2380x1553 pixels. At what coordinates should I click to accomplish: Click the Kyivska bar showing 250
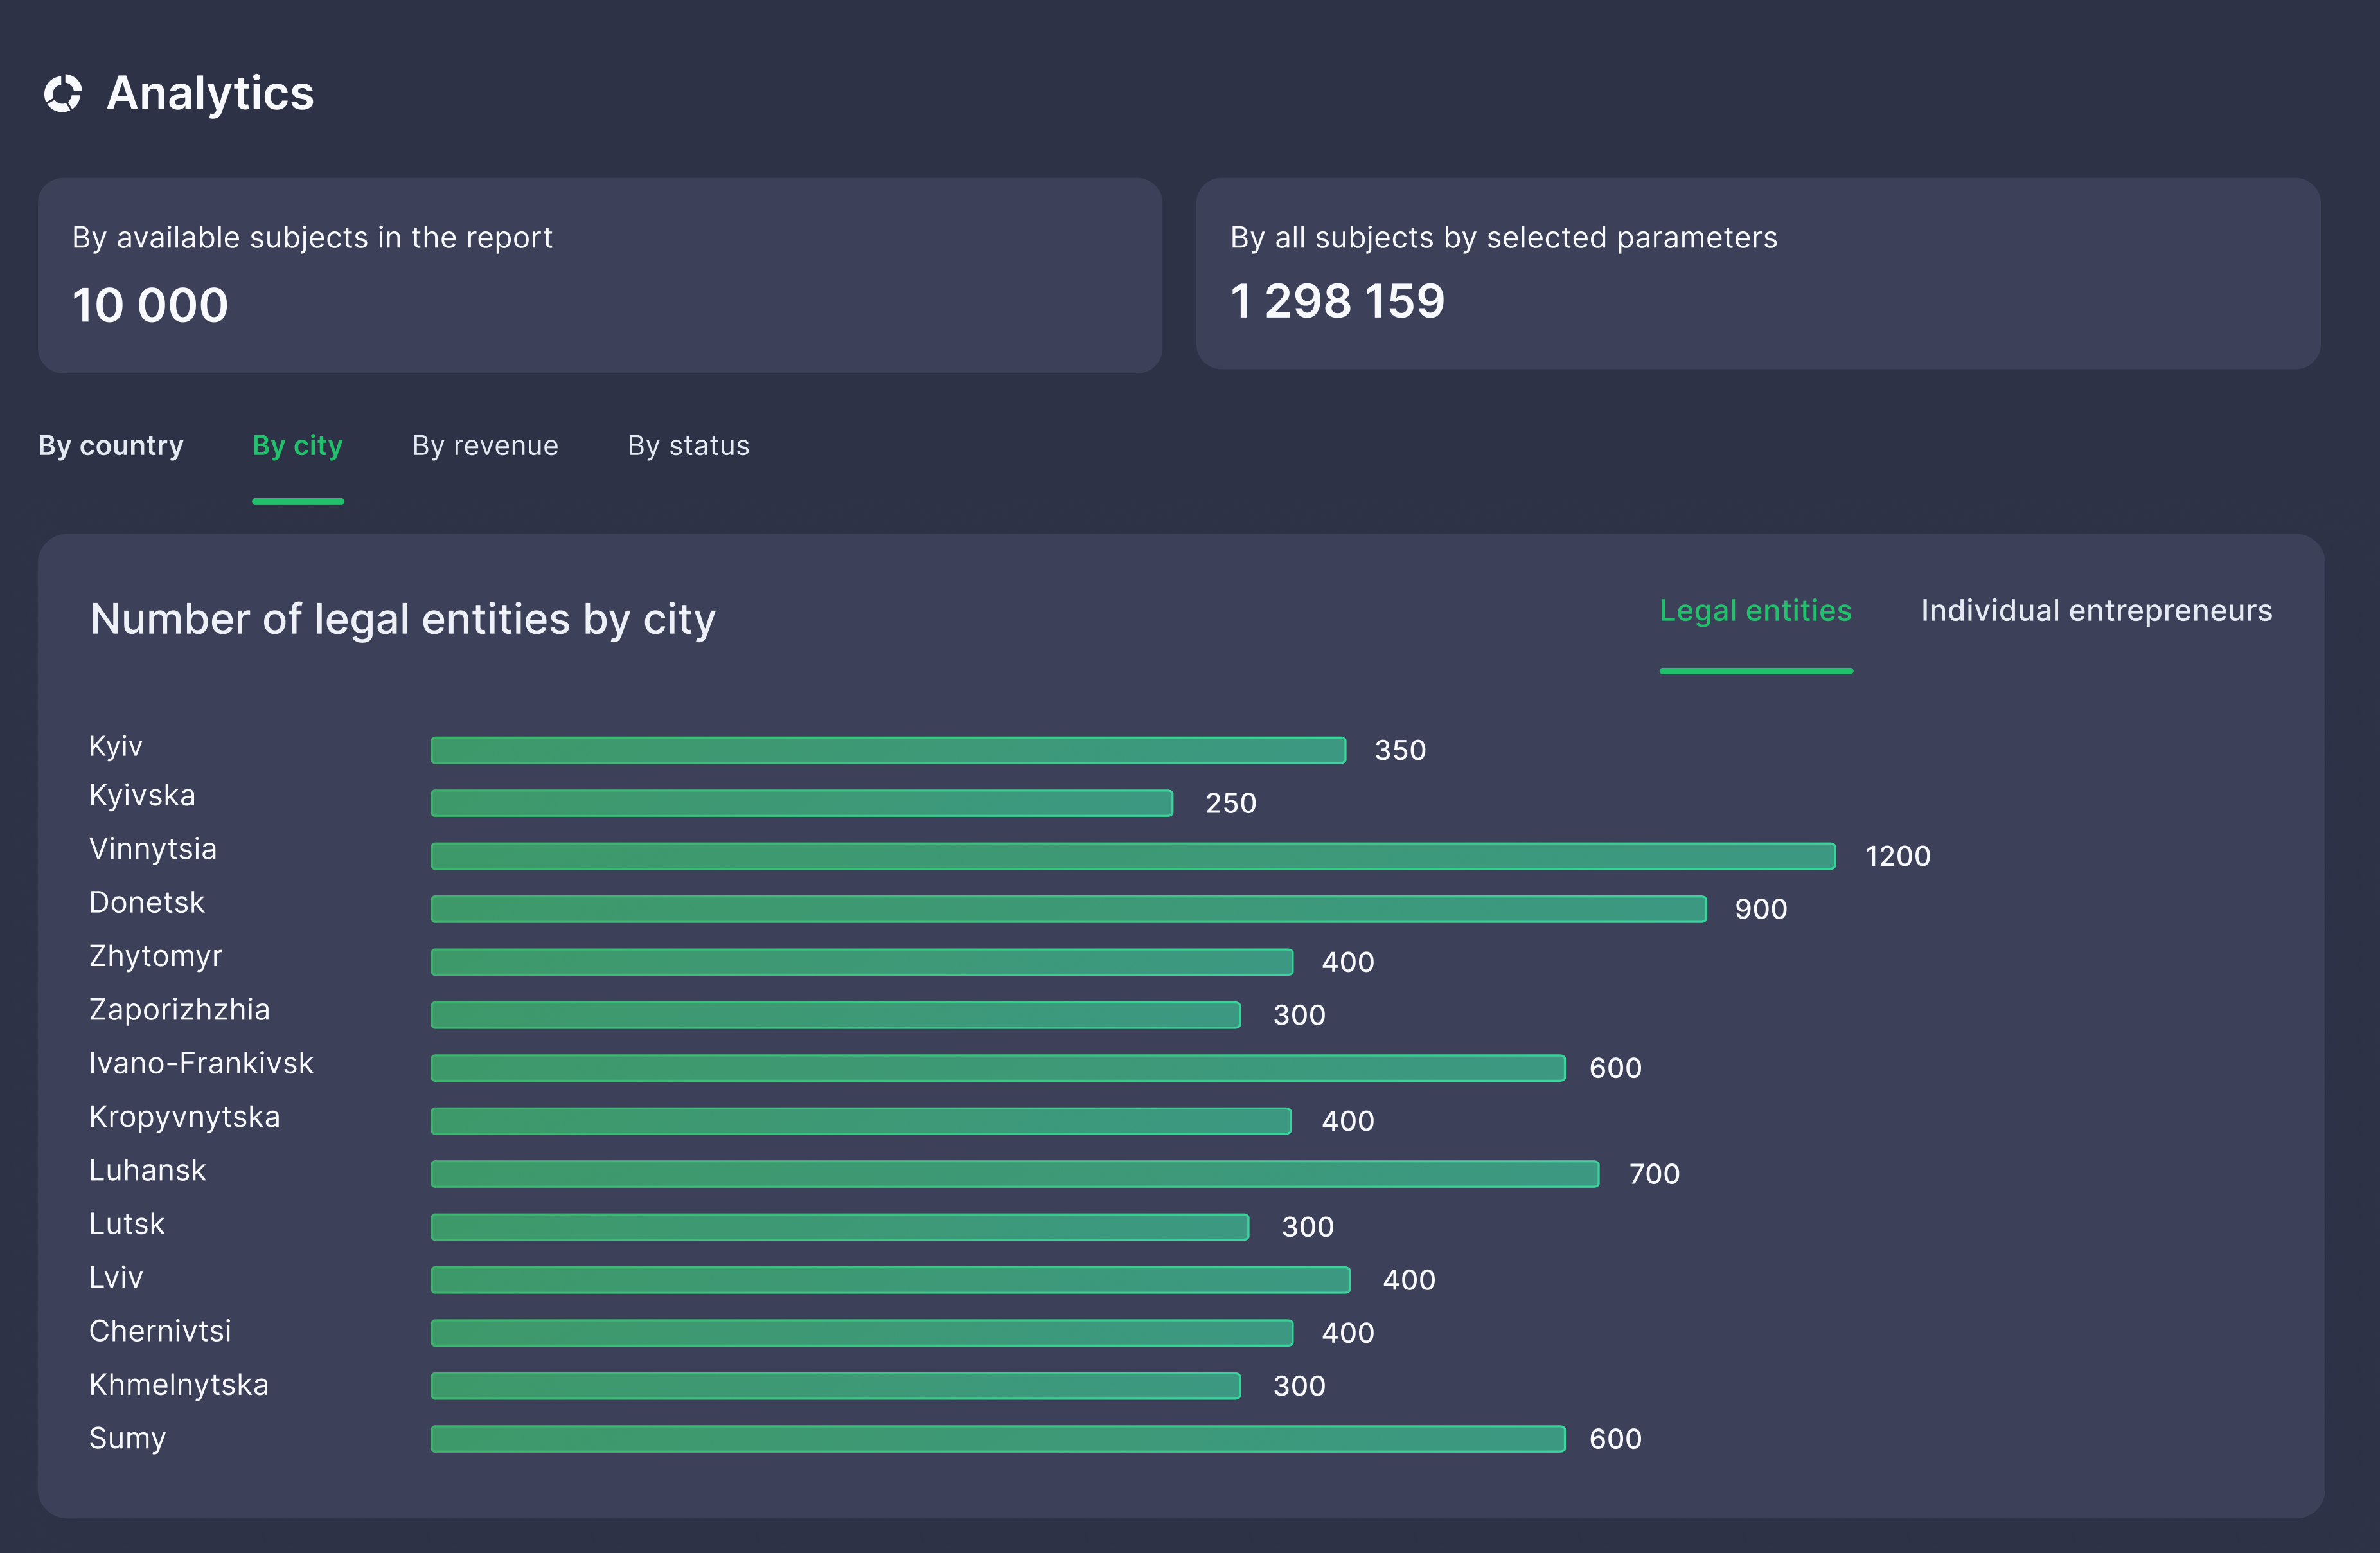(801, 802)
